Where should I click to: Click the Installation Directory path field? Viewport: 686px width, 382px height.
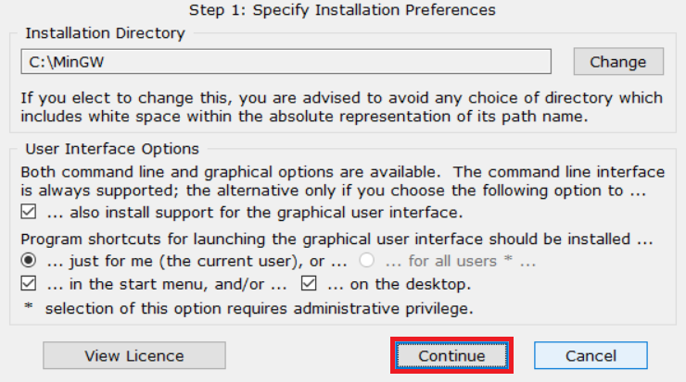click(286, 62)
